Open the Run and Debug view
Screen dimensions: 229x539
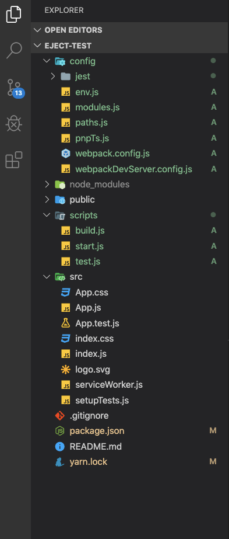click(14, 123)
